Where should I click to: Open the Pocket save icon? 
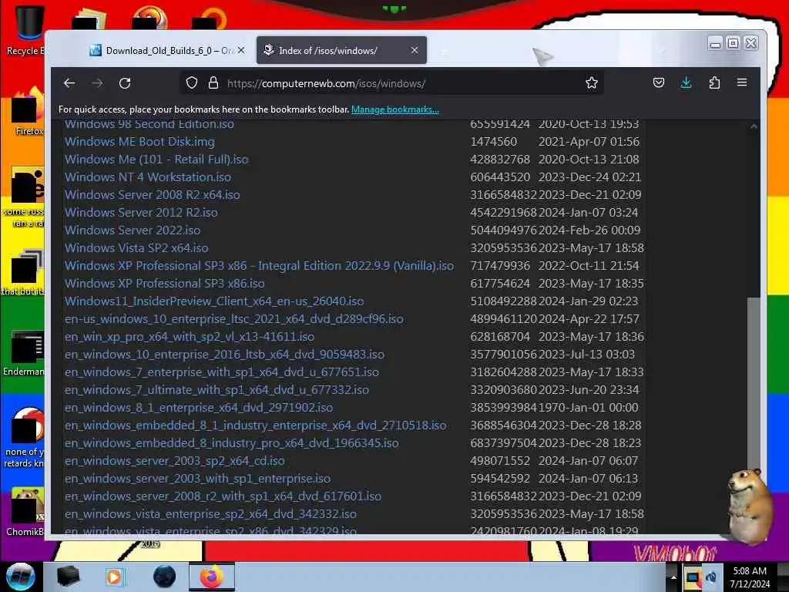coord(659,83)
